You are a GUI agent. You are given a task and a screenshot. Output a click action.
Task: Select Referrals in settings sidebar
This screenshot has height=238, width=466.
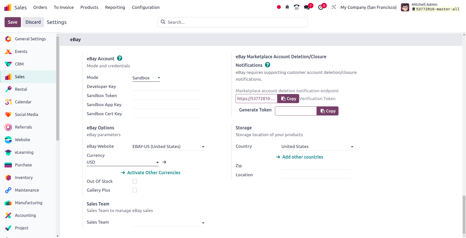28,127
